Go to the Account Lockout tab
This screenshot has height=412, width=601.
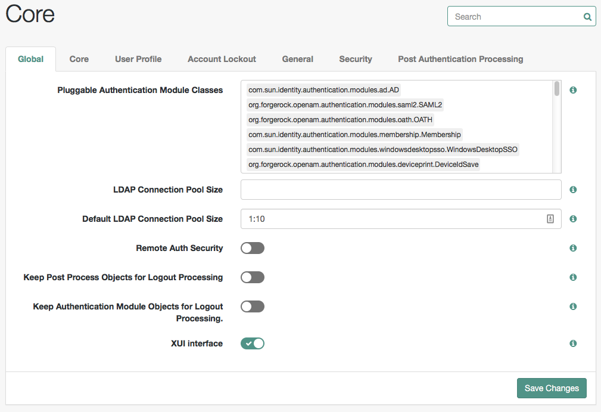(x=222, y=59)
